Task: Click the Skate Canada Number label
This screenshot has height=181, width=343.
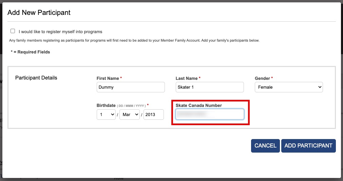Action: tap(198, 105)
